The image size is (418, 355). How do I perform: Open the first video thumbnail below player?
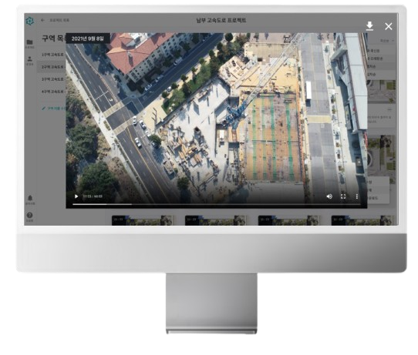point(142,220)
